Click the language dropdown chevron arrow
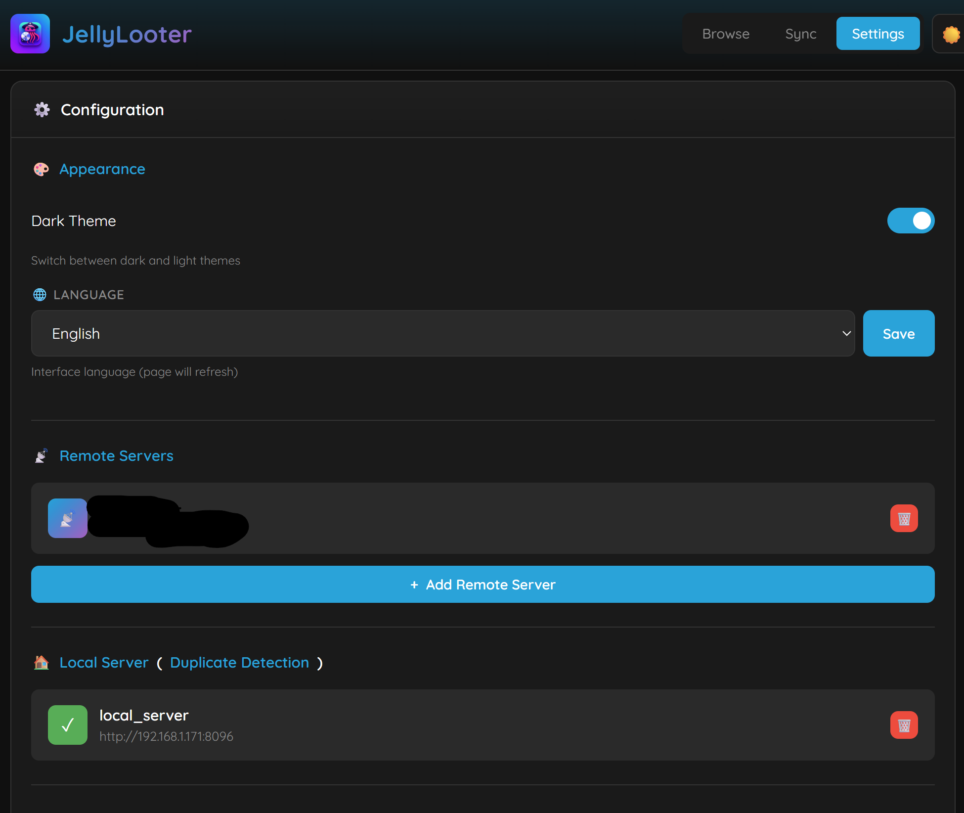 point(846,334)
